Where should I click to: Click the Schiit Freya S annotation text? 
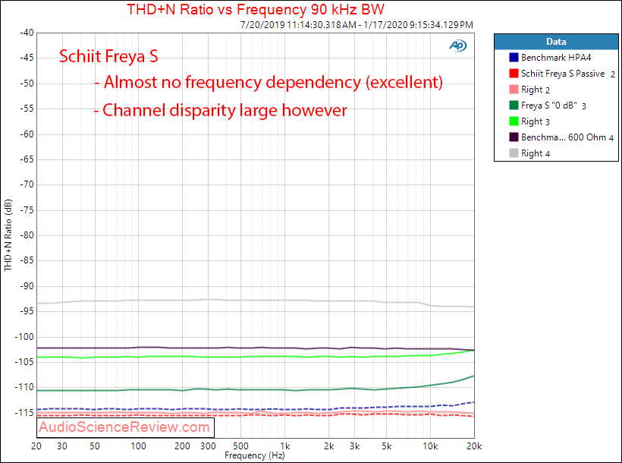pos(108,56)
